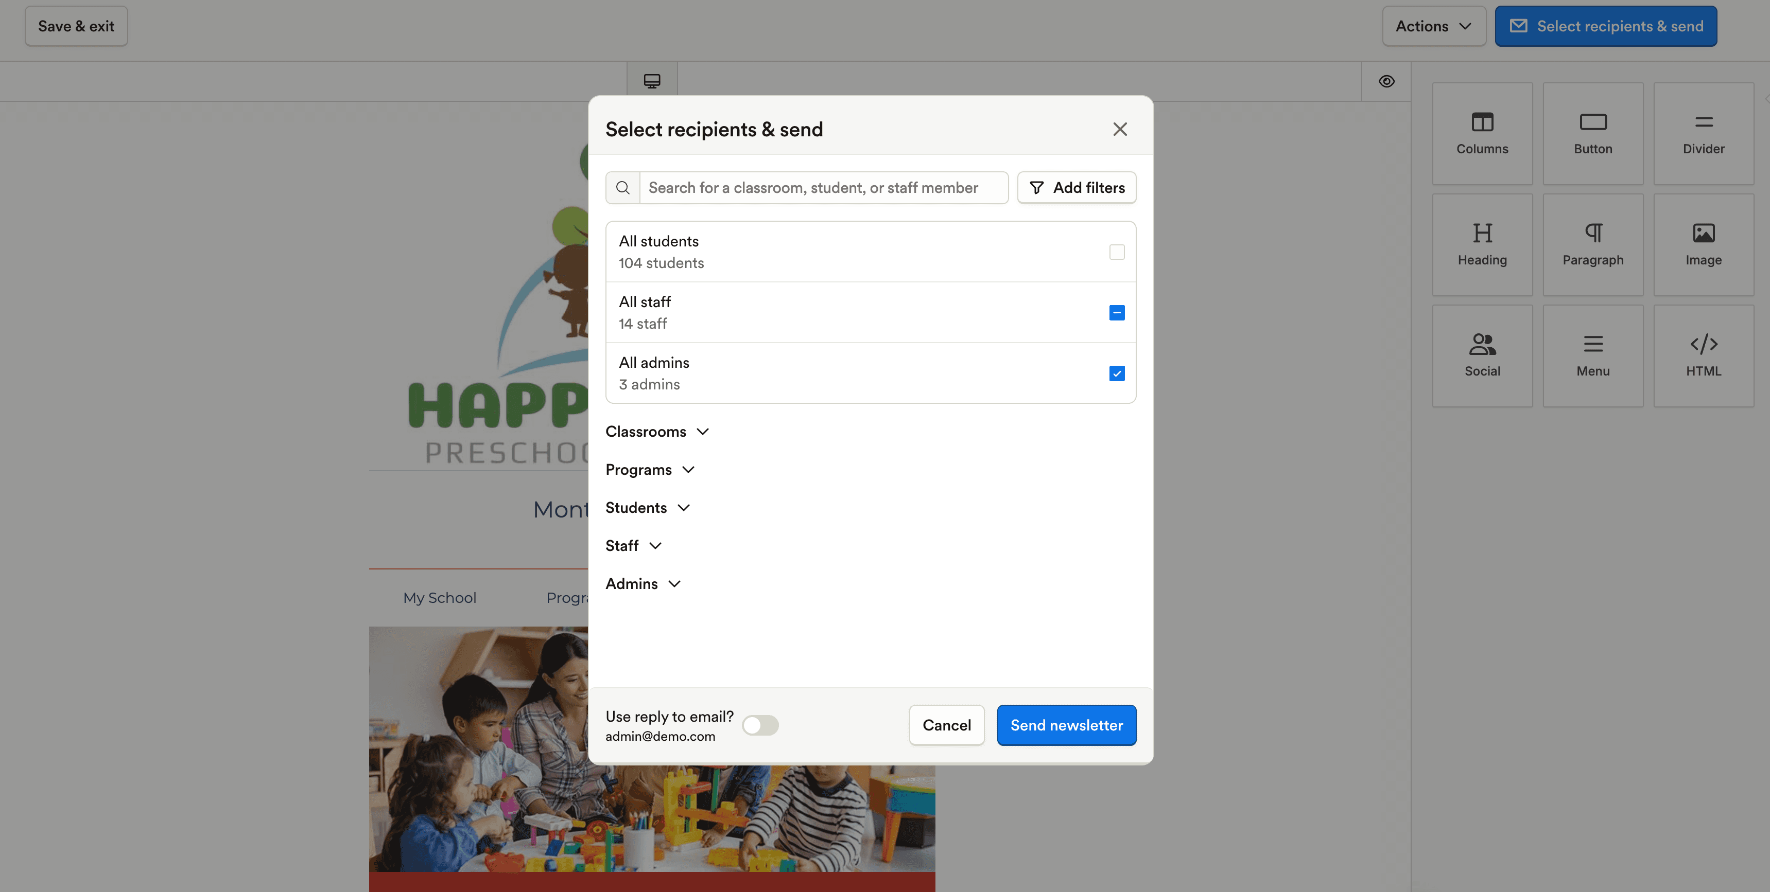Image resolution: width=1770 pixels, height=892 pixels.
Task: Open the Actions dropdown
Action: [1433, 26]
